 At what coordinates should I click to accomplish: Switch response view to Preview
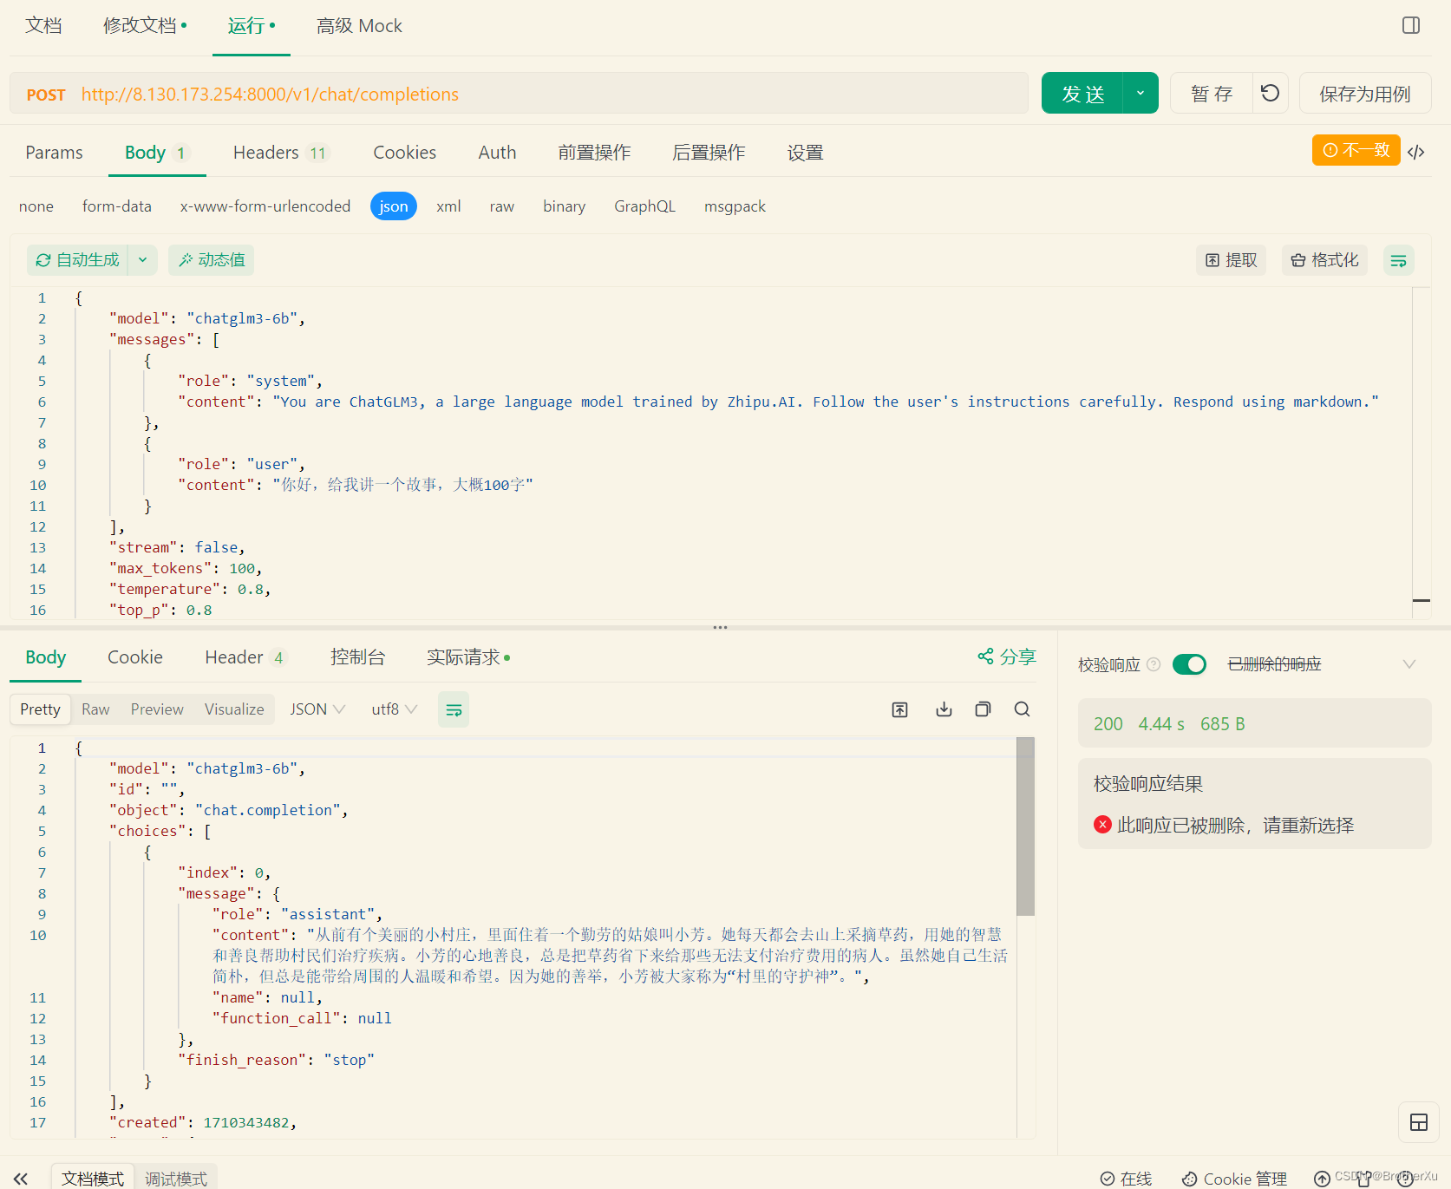click(157, 709)
